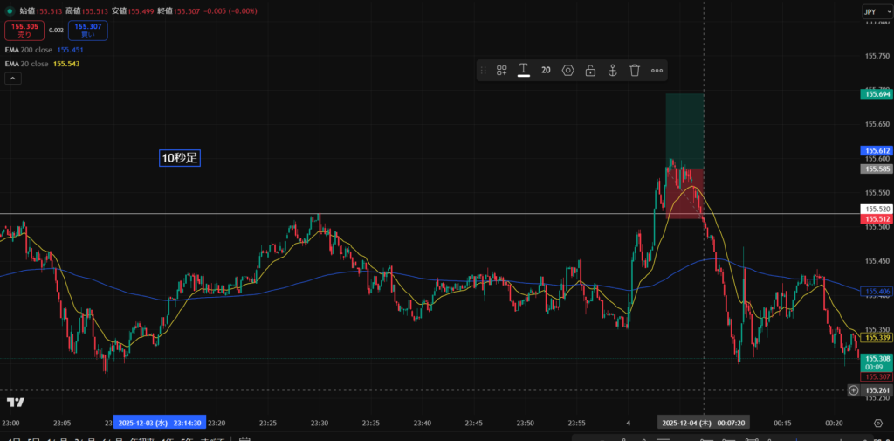
Task: Click the drag handle of floating toolbar
Action: click(484, 71)
